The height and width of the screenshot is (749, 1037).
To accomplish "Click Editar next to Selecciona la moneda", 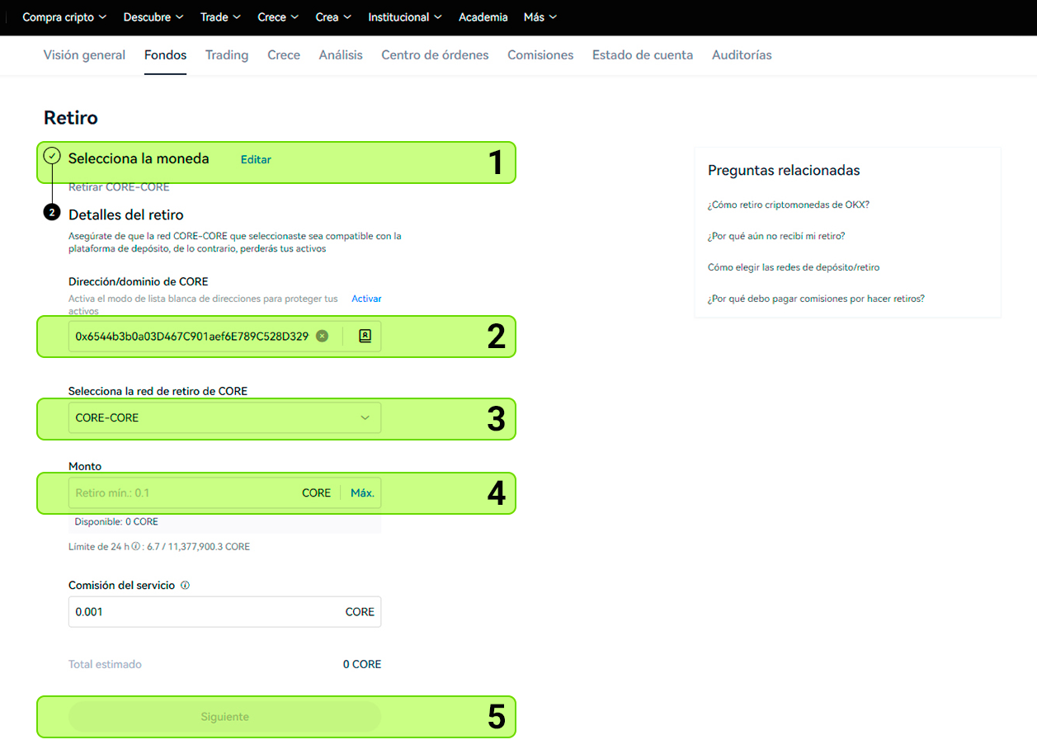I will pos(256,159).
